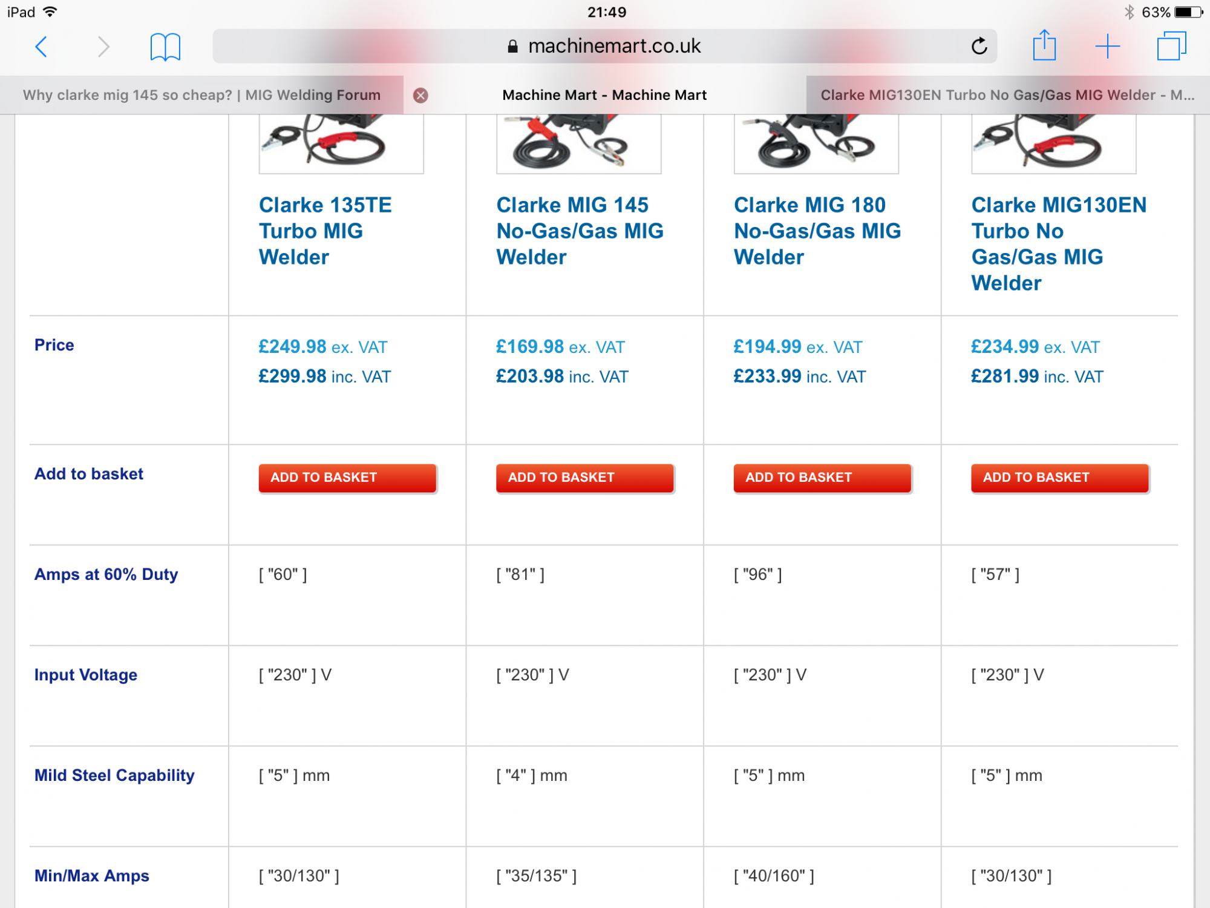Viewport: 1210px width, 908px height.
Task: Add Clarke 135TE Turbo to basket
Action: click(347, 478)
